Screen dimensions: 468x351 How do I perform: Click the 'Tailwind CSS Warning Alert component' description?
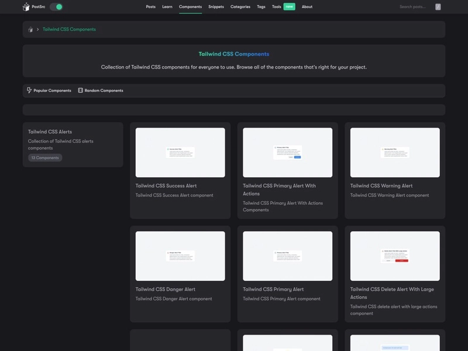(390, 195)
